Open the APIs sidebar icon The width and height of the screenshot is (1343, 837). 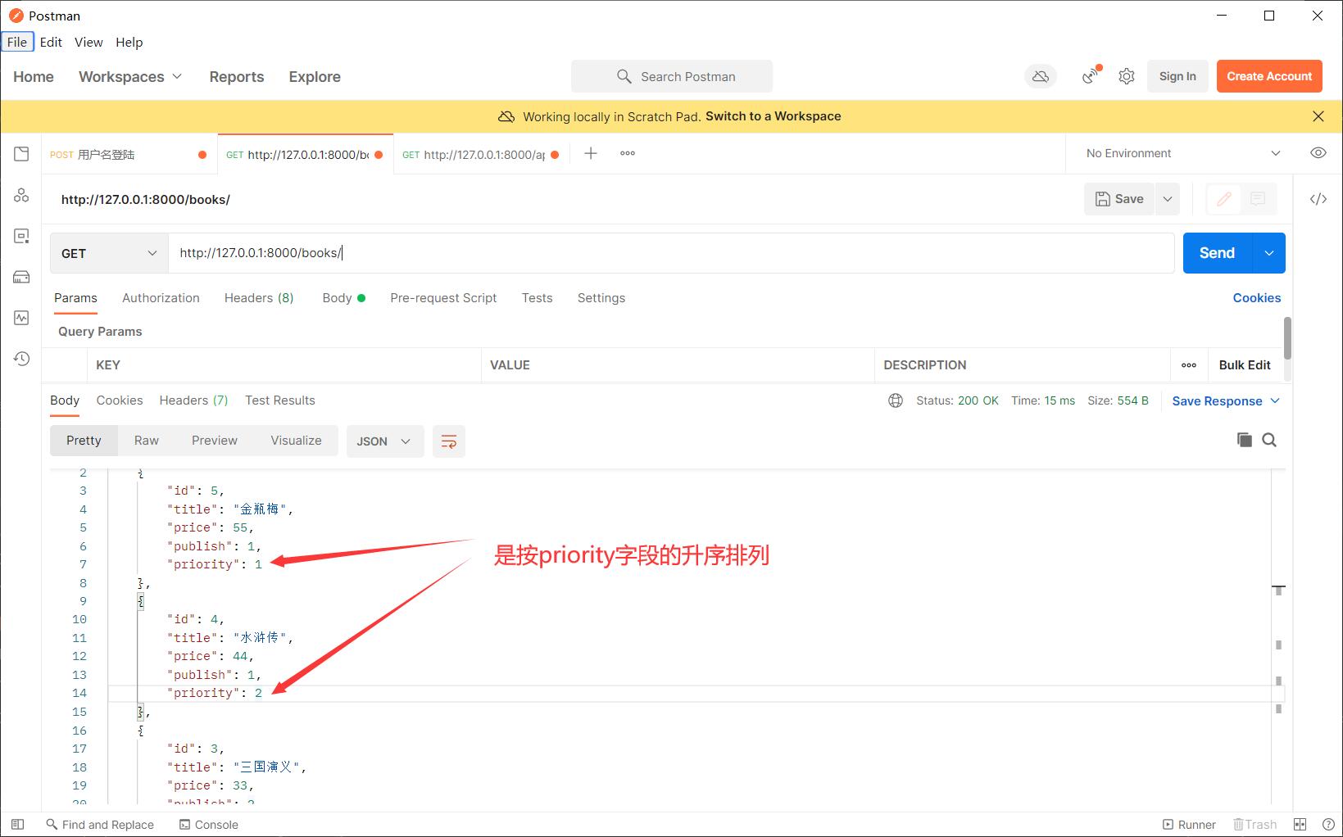[21, 195]
